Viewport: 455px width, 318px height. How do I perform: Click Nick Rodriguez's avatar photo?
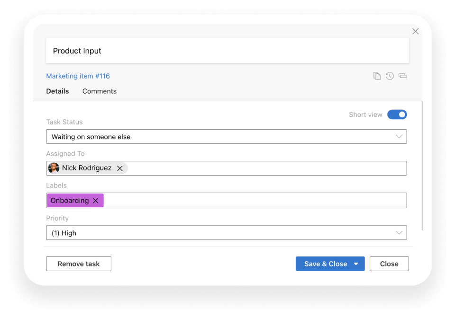click(54, 168)
